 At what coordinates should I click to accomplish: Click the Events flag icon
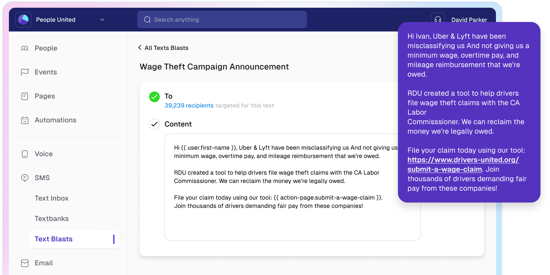pos(25,72)
